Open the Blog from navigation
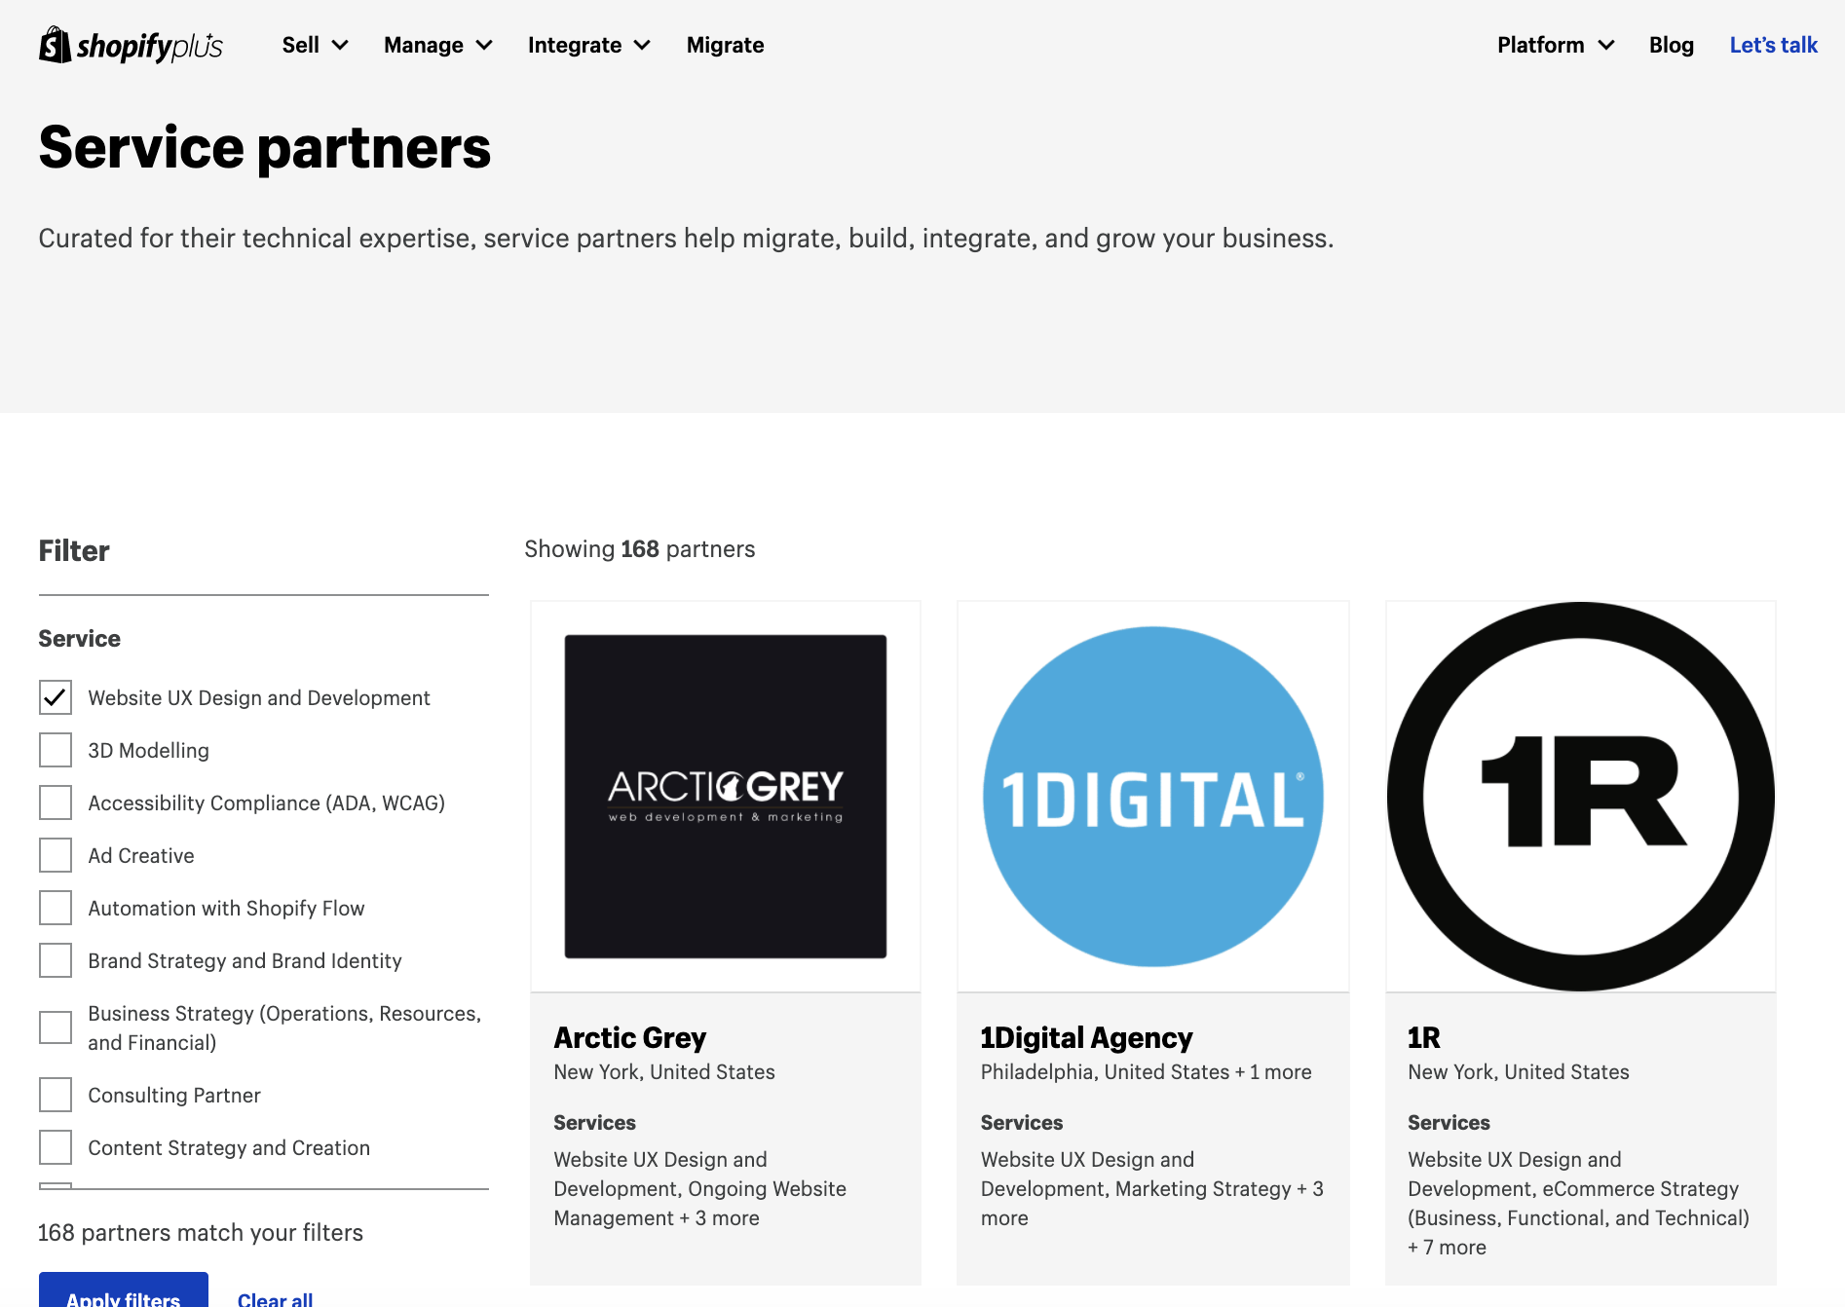 (x=1671, y=46)
